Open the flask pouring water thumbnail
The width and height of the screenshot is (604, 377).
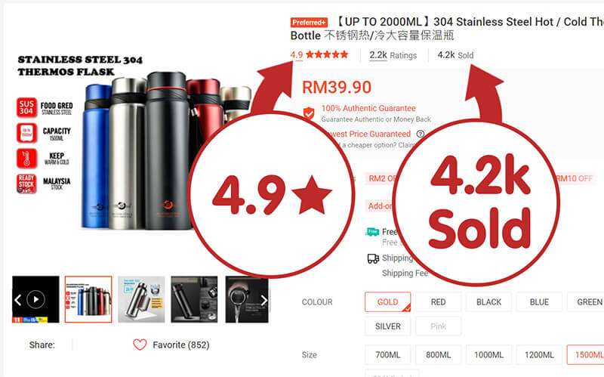point(247,299)
